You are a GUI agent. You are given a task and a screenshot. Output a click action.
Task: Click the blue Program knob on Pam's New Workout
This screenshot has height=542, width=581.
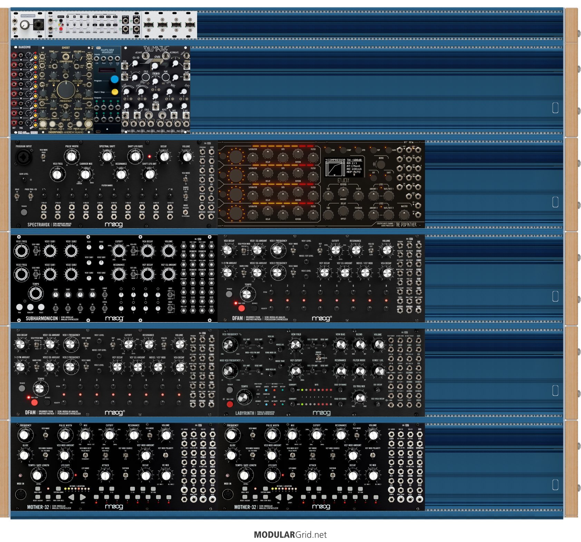tap(115, 79)
